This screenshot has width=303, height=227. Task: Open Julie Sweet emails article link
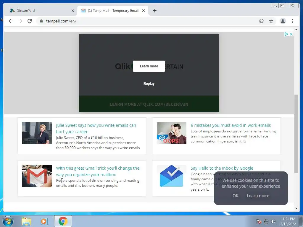click(x=96, y=128)
